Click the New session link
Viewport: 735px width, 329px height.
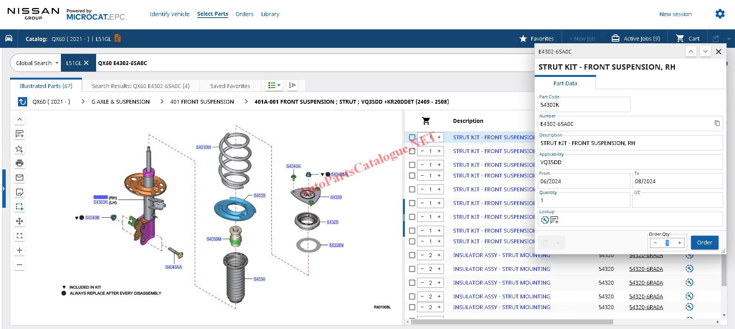point(675,14)
